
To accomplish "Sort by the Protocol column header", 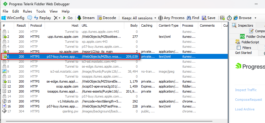I will tap(36, 25).
